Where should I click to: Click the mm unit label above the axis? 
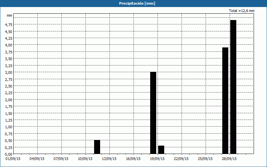tap(9, 15)
